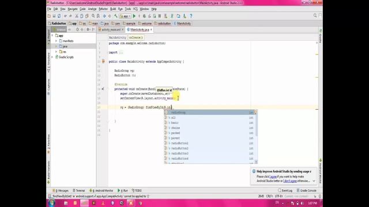The image size is (369, 207).
Task: Collapse the app tree node
Action: click(x=52, y=36)
